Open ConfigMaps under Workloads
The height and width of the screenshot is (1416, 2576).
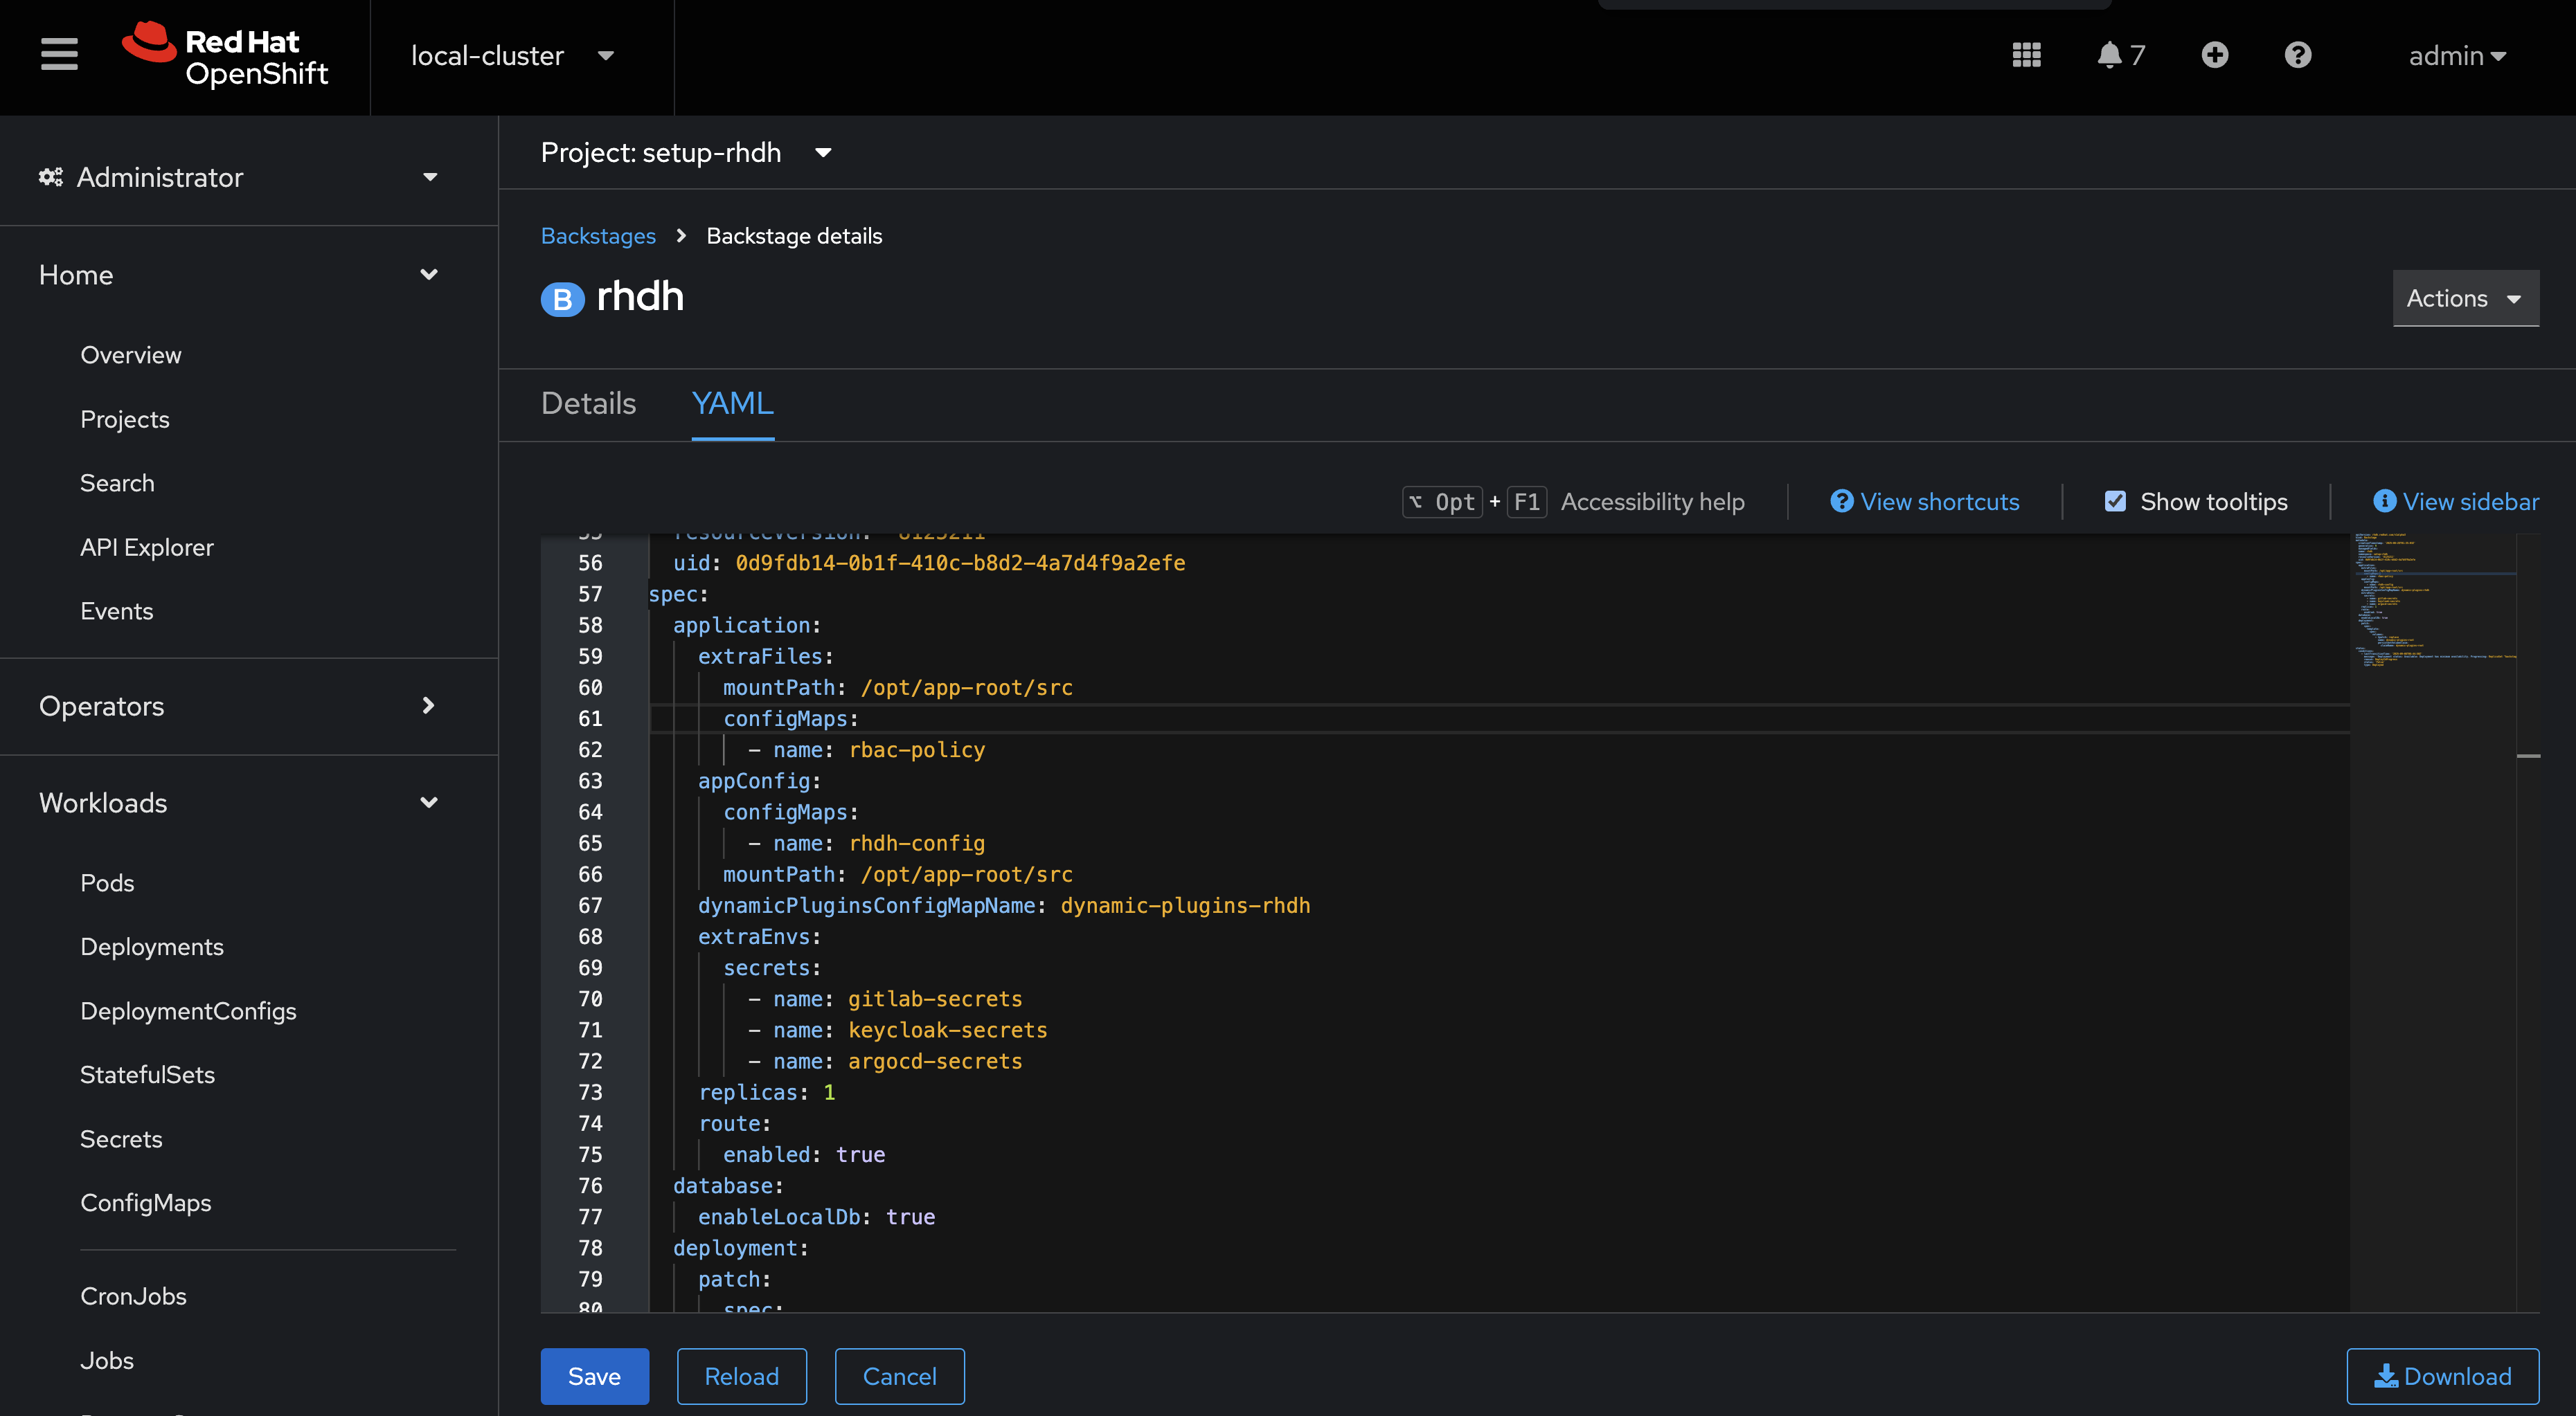click(x=146, y=1202)
